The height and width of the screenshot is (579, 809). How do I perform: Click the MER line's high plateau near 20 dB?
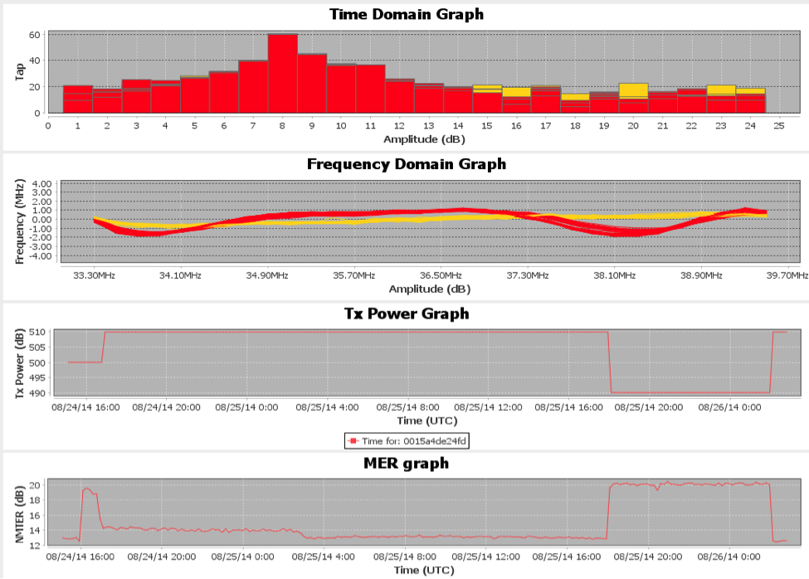tap(689, 484)
